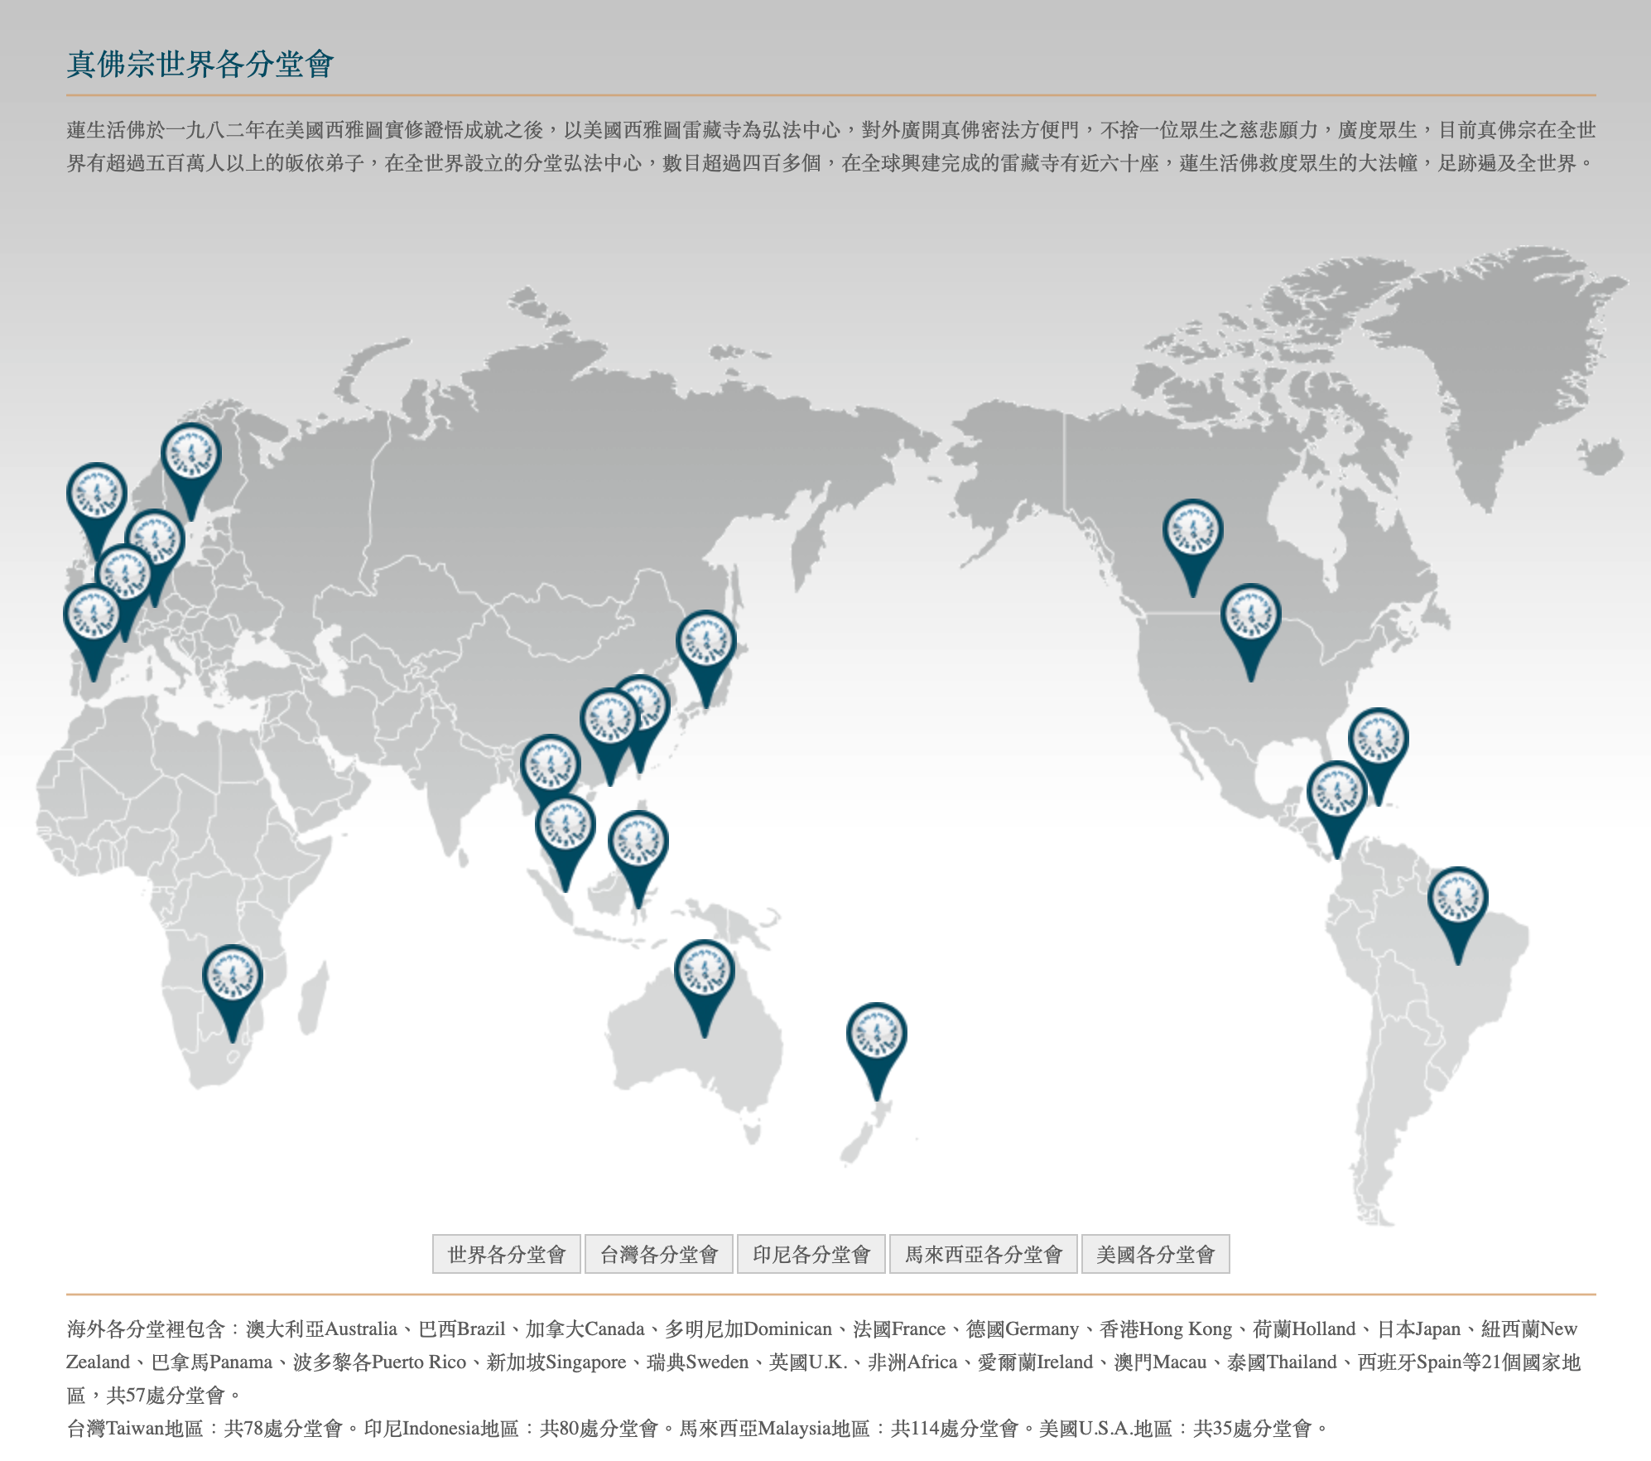Select the pin pointing at the Caribbean islands
1651x1461 pixels.
click(1379, 749)
